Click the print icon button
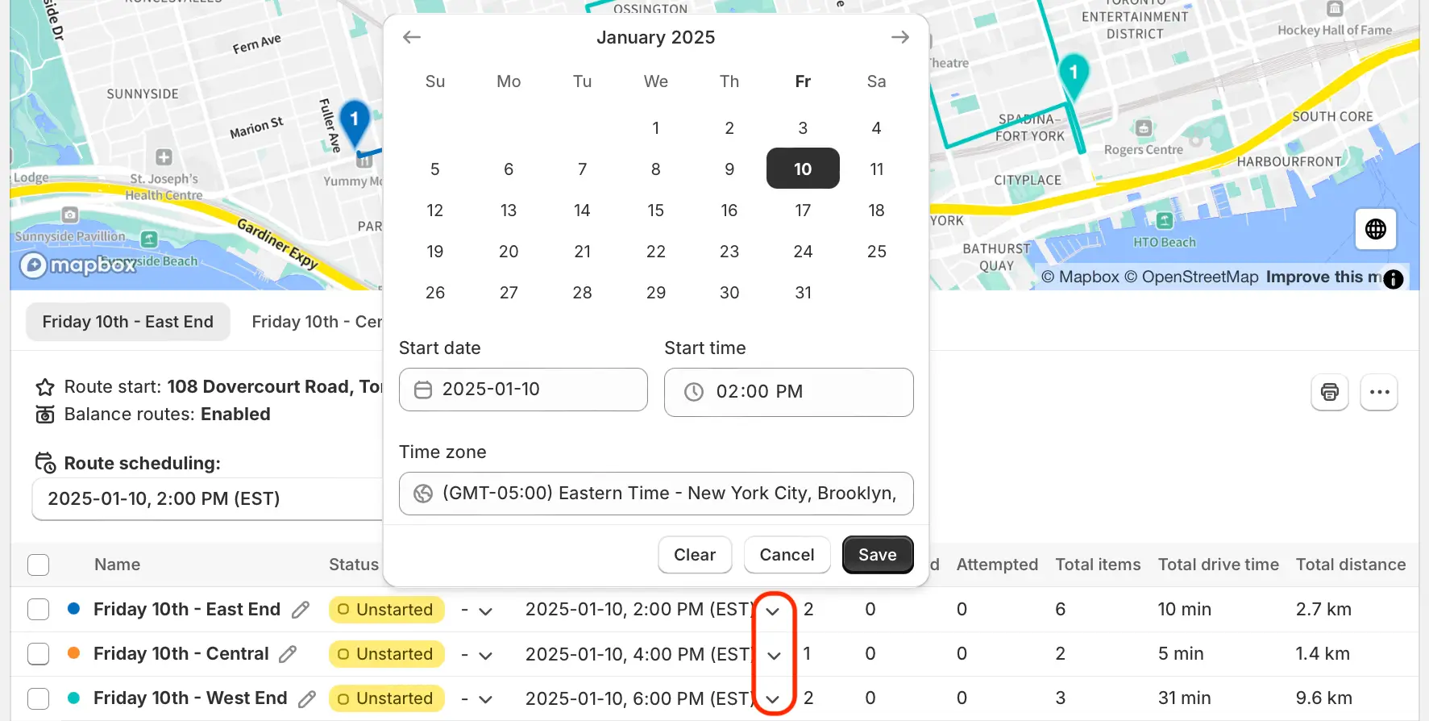Image resolution: width=1429 pixels, height=721 pixels. tap(1330, 392)
